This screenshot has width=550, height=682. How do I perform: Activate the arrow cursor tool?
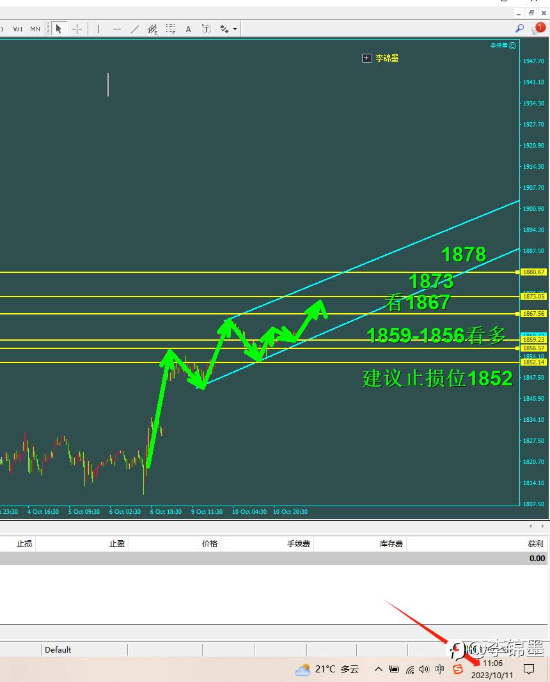point(59,29)
